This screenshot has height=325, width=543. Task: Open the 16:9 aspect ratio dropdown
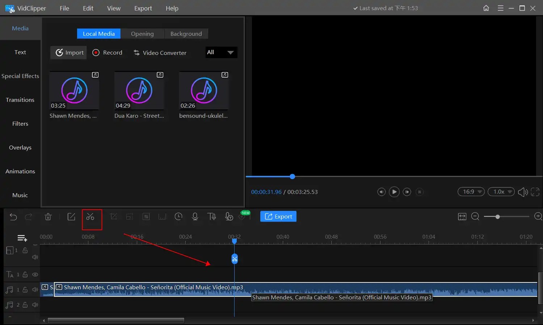click(x=471, y=192)
